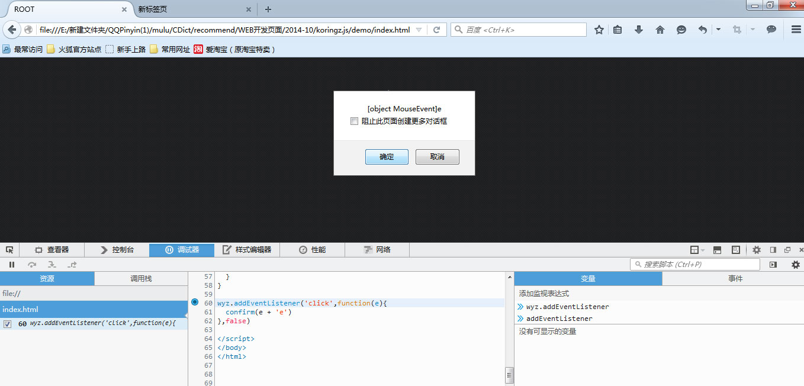Click the browser back arrow button
Screen dimensions: 804x386
(x=12, y=30)
